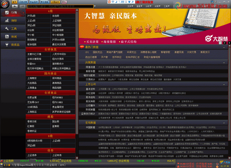The image size is (231, 168).
Task: Open the CPI data link
Action: click(x=87, y=52)
